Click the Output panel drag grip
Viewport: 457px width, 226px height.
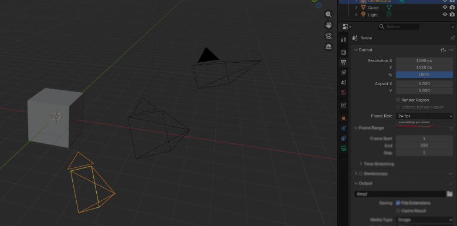pos(451,183)
